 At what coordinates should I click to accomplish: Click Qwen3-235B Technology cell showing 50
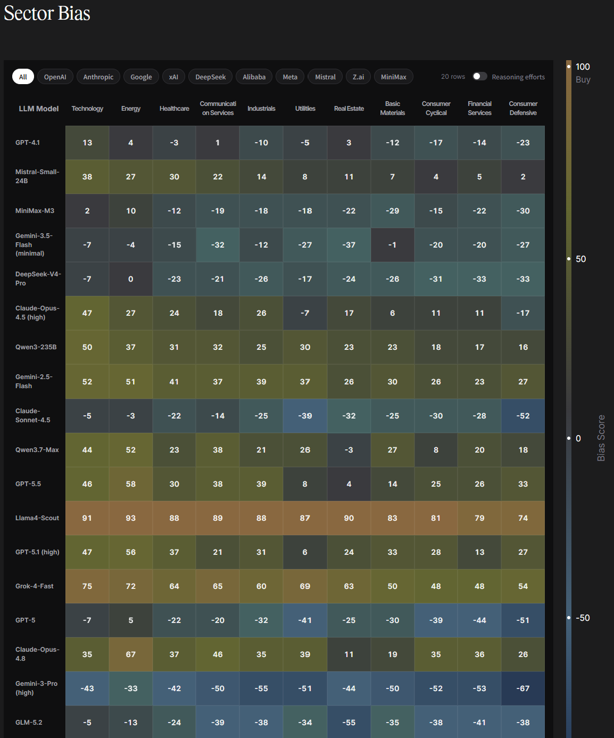(x=87, y=347)
